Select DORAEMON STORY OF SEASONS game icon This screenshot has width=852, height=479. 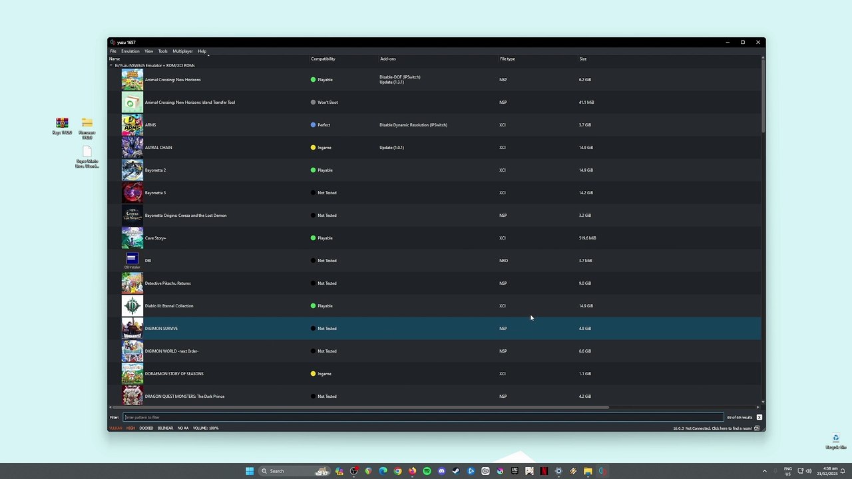tap(132, 374)
